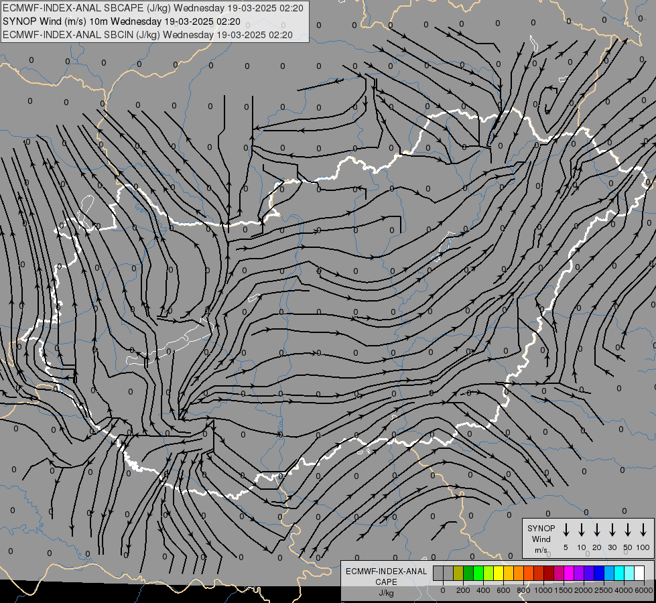Click the wind legend speed label 30
The height and width of the screenshot is (603, 656).
click(612, 547)
